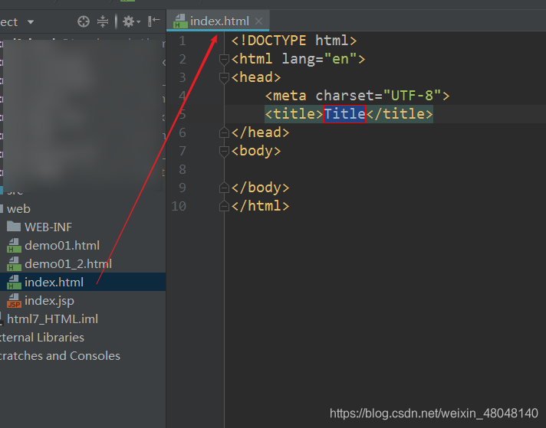Image resolution: width=546 pixels, height=428 pixels.
Task: Click the closing </html> tag text
Action: [260, 206]
